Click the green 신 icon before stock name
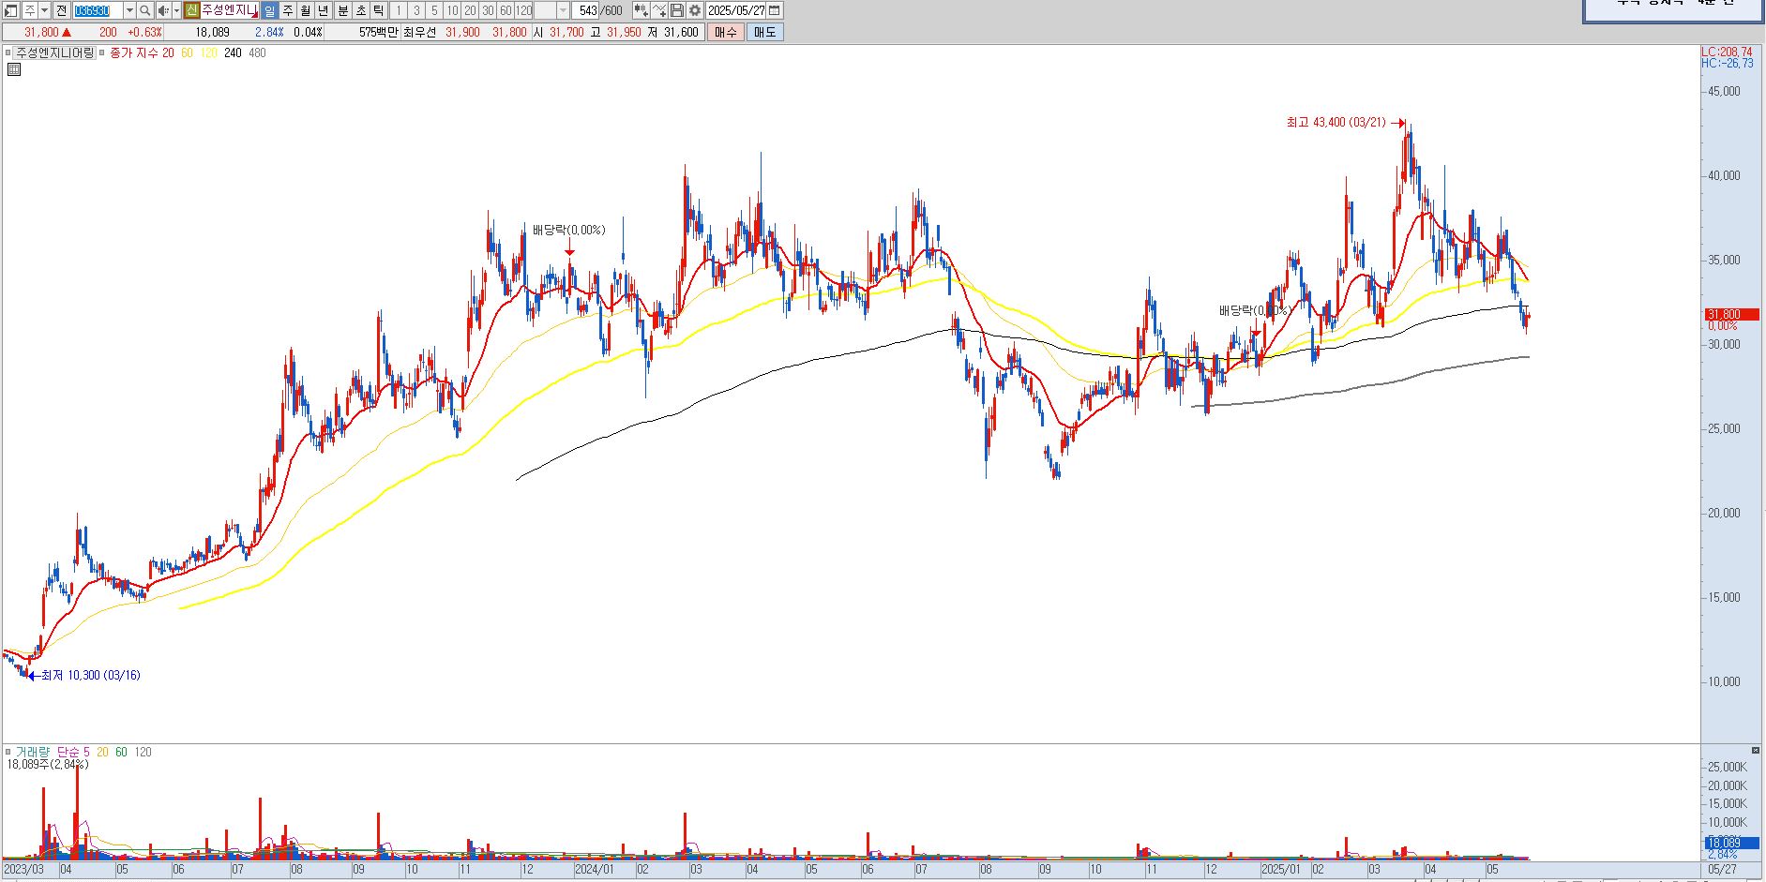Screen dimensions: 1766x882 191,10
